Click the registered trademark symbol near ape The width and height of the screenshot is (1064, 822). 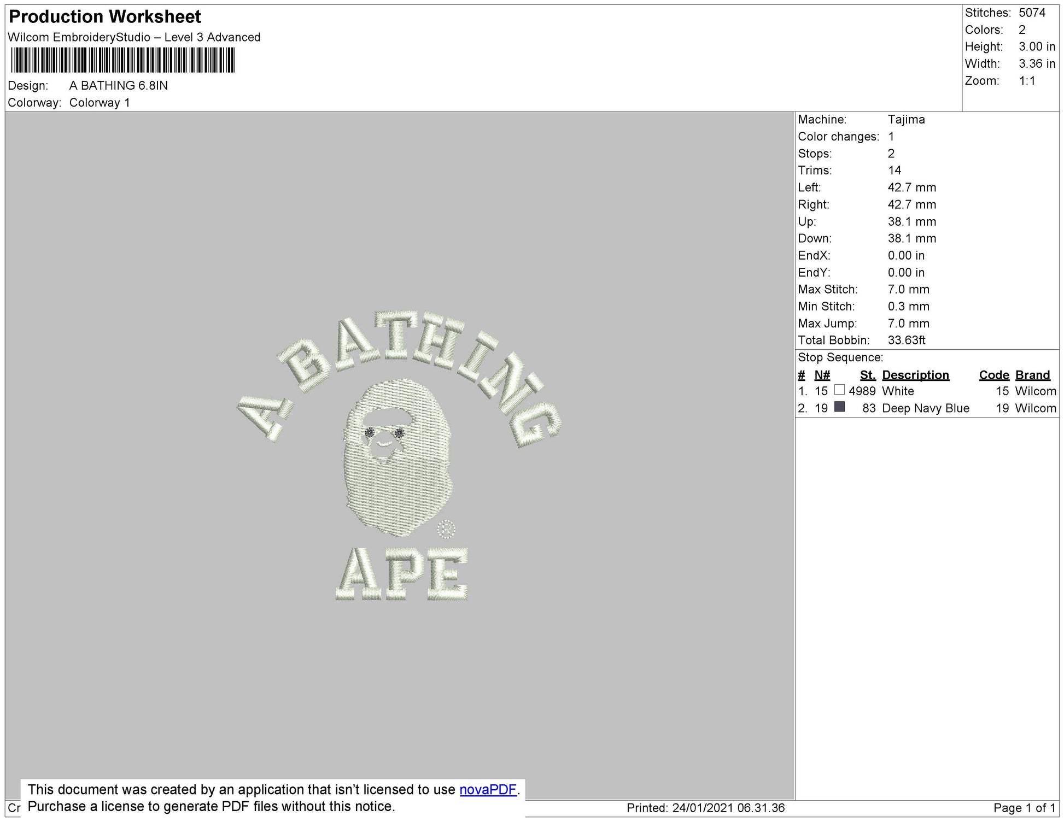[446, 529]
